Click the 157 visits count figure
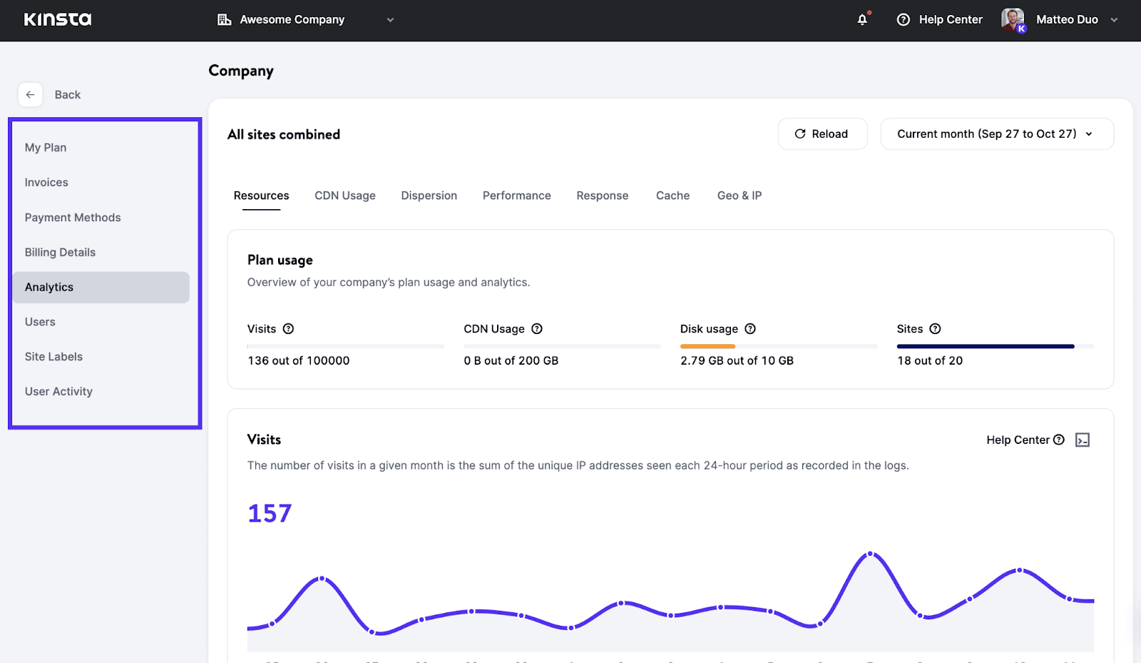 click(270, 512)
